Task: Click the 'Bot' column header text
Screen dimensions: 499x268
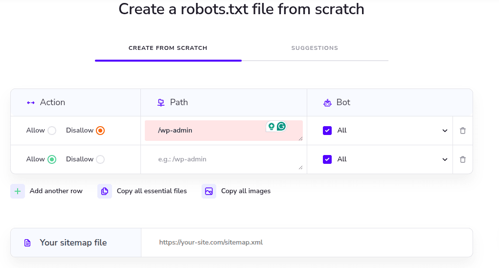Action: click(343, 103)
